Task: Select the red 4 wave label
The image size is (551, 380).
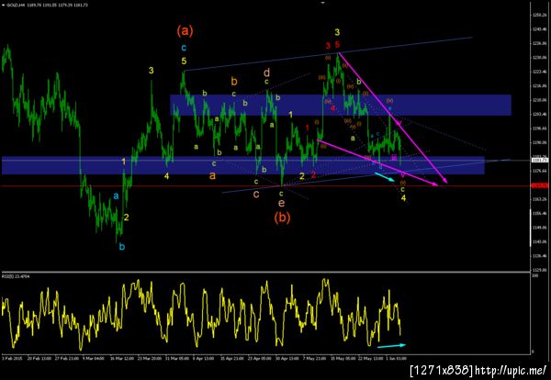Action: 332,107
